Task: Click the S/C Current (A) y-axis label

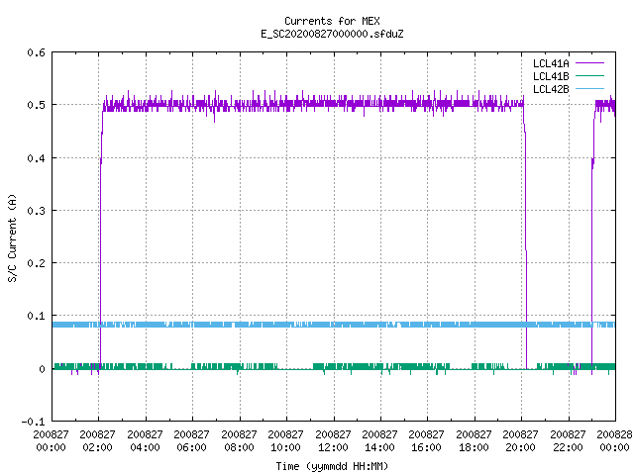Action: (x=12, y=238)
